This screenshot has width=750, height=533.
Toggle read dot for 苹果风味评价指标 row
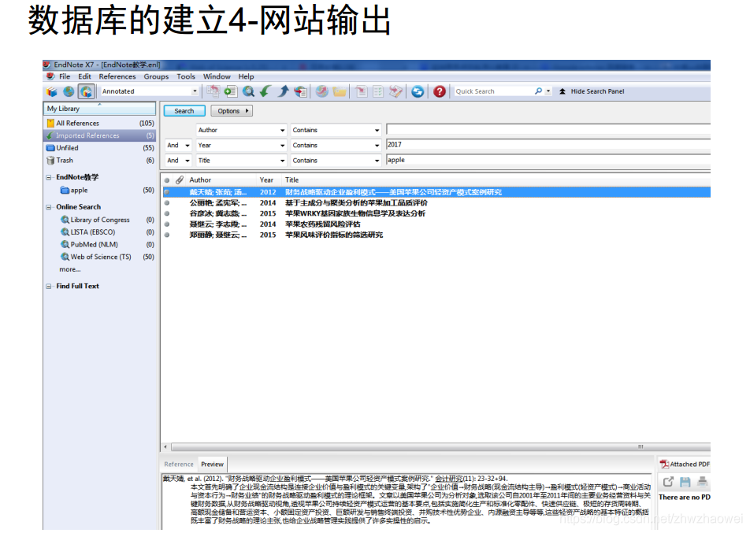tap(167, 235)
